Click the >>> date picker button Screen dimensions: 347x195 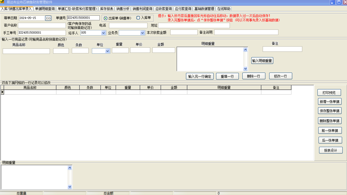click(x=48, y=18)
